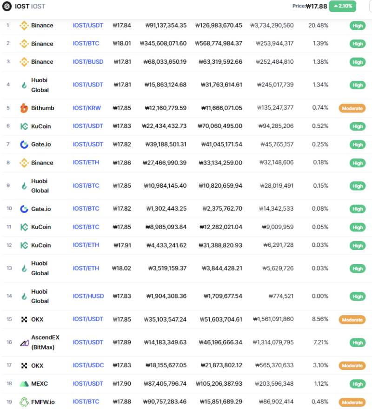The width and height of the screenshot is (372, 409).
Task: Open the KuCoin IOST/BTC pair link
Action: (86, 227)
